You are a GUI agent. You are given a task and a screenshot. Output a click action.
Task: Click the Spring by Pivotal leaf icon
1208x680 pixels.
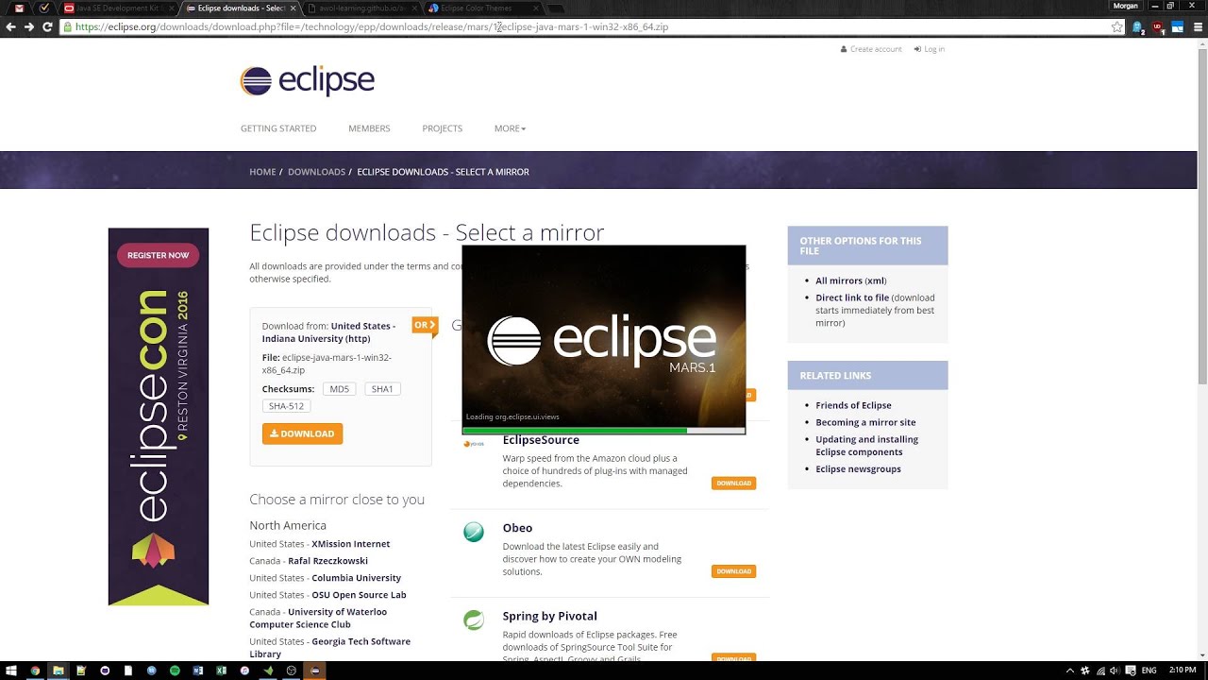click(x=474, y=620)
